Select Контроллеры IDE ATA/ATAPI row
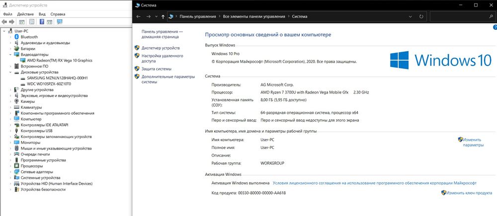The height and width of the screenshot is (216, 497). [x=44, y=125]
